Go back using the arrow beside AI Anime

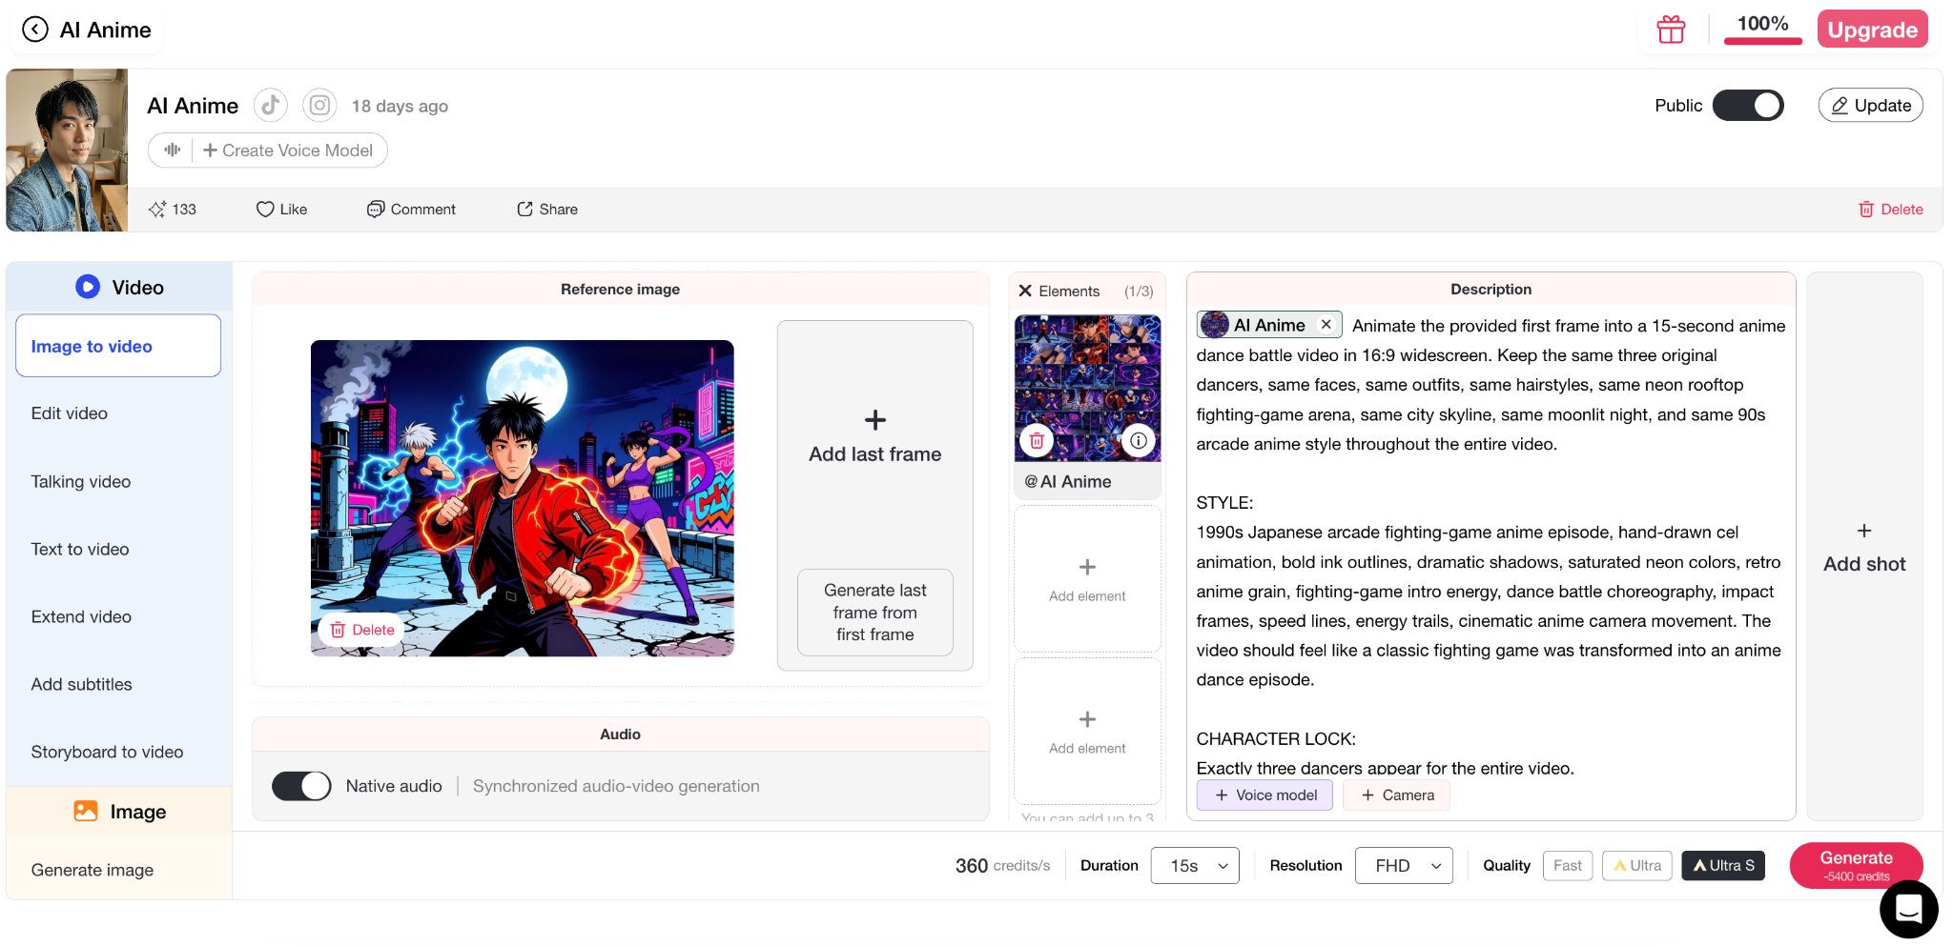[x=35, y=30]
